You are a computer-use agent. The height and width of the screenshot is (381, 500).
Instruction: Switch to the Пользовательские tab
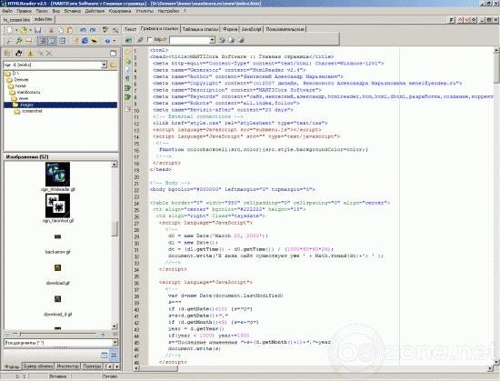click(x=285, y=29)
